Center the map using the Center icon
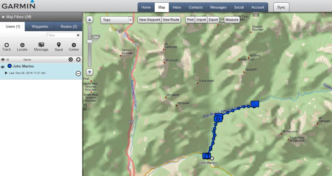The image size is (332, 176). [x=74, y=45]
